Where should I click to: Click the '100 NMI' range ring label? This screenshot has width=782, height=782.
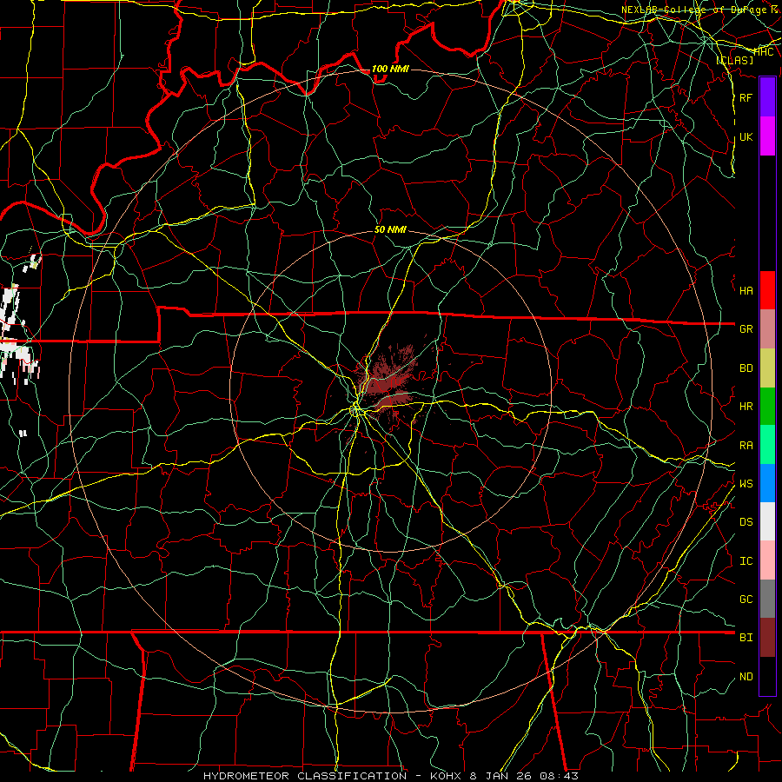[x=390, y=69]
